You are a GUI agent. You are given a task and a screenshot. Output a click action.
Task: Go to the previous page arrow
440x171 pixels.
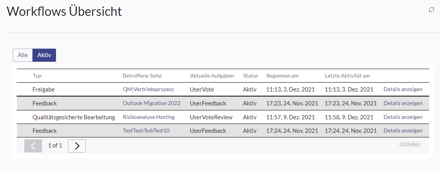[x=33, y=146]
